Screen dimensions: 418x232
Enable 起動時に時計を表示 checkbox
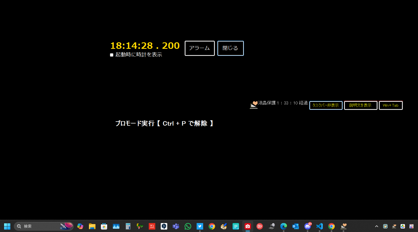click(112, 55)
